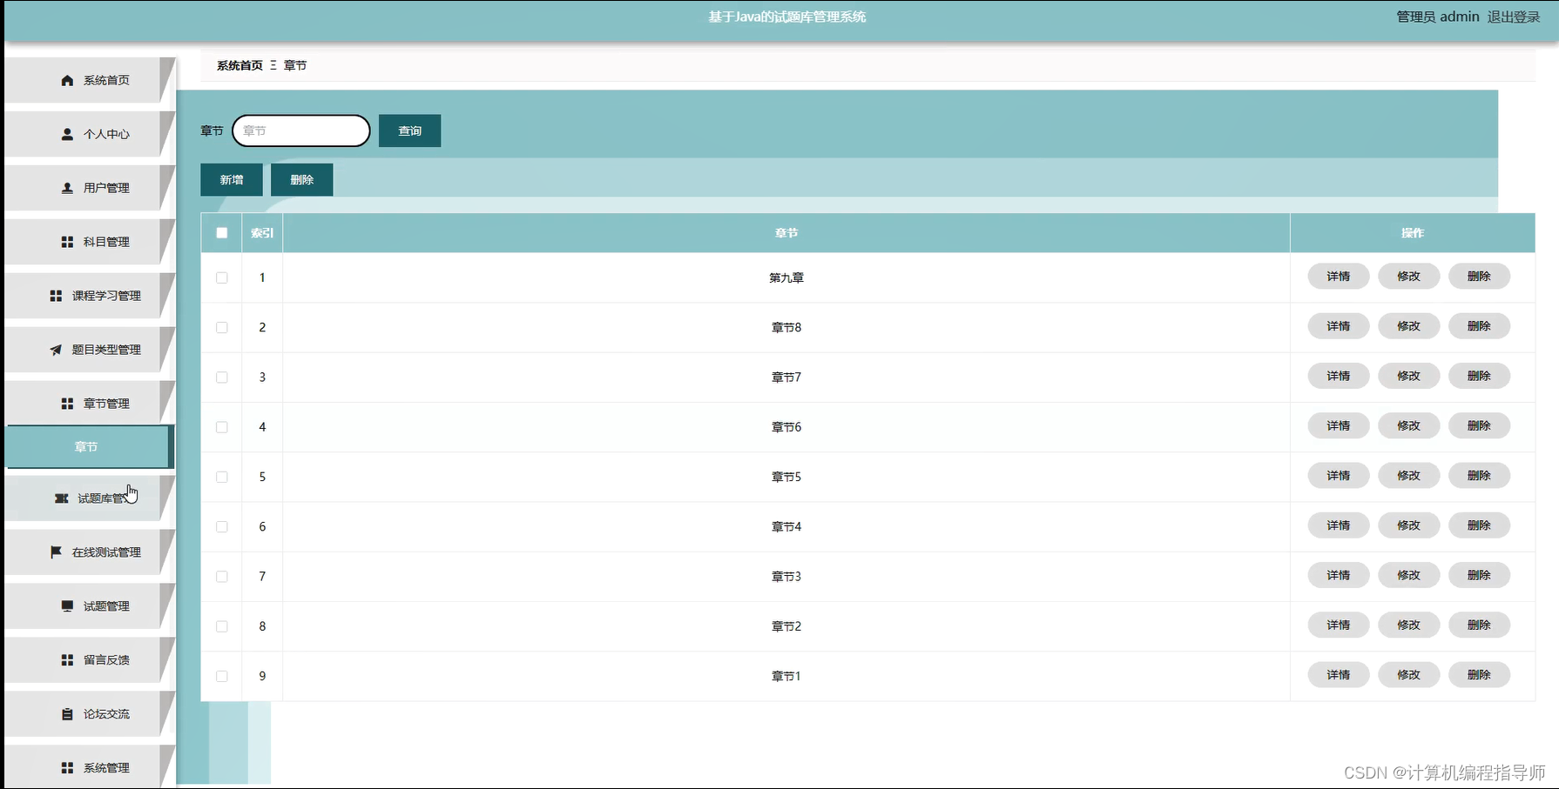1559x789 pixels.
Task: Collapse the 章节管理 menu
Action: pyautogui.click(x=90, y=404)
